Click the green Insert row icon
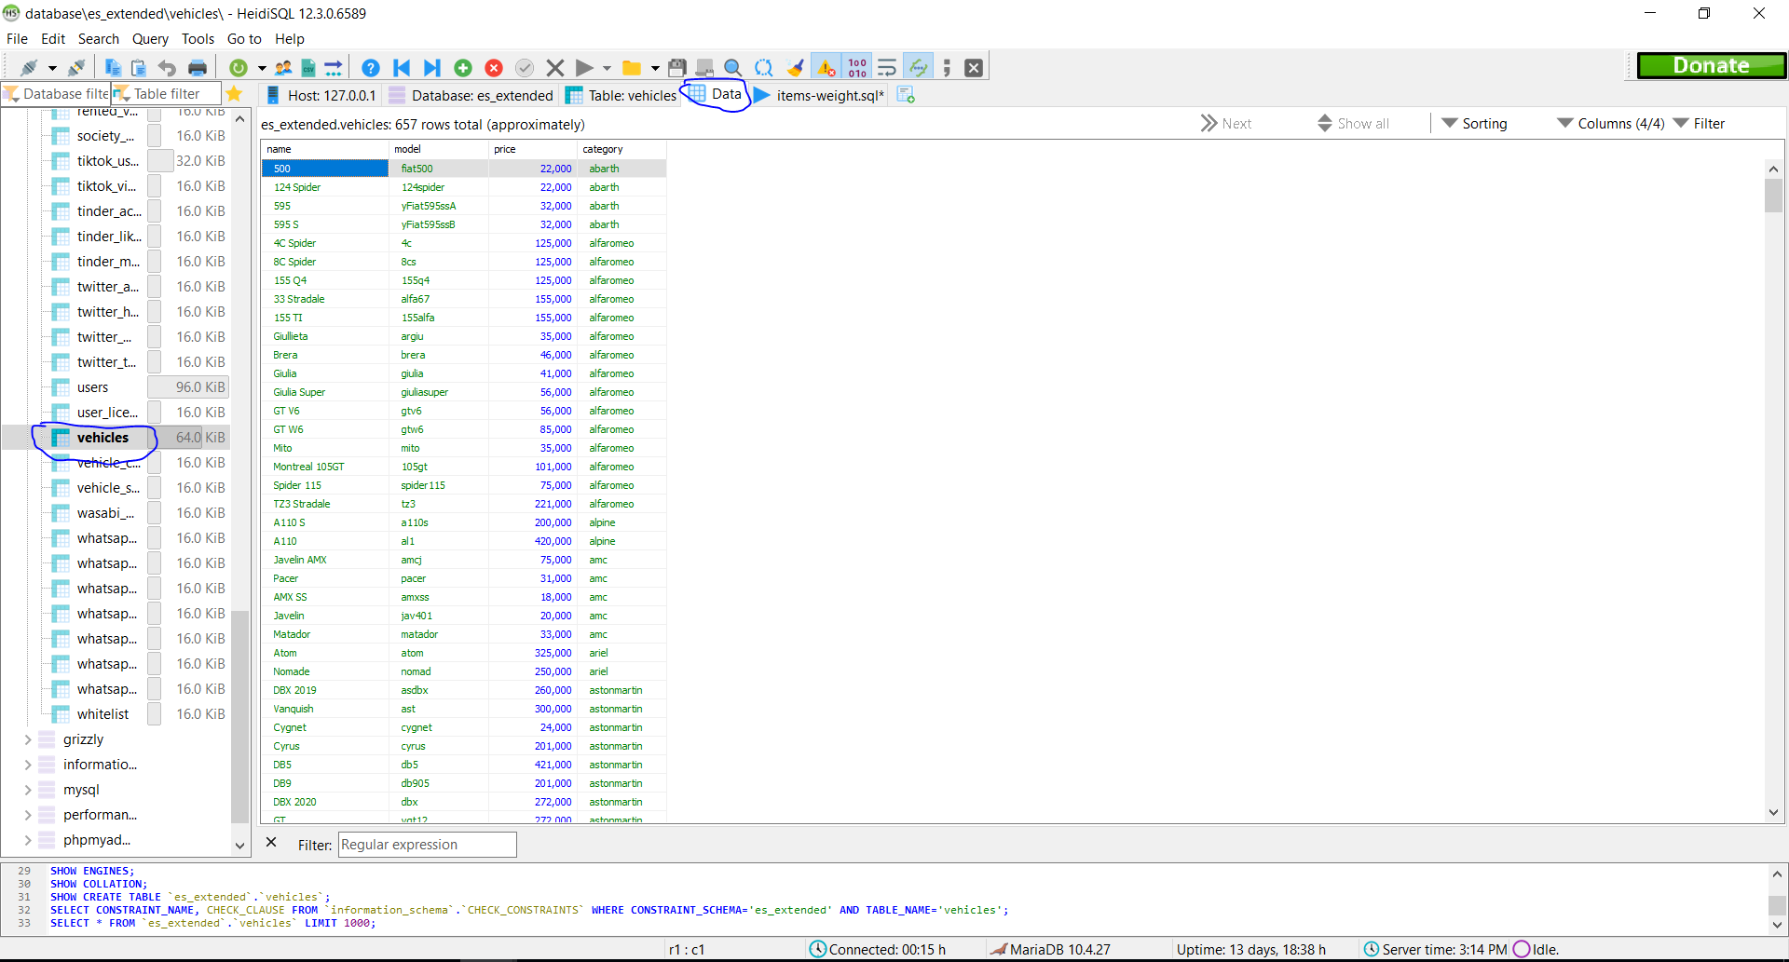The image size is (1789, 962). point(463,67)
